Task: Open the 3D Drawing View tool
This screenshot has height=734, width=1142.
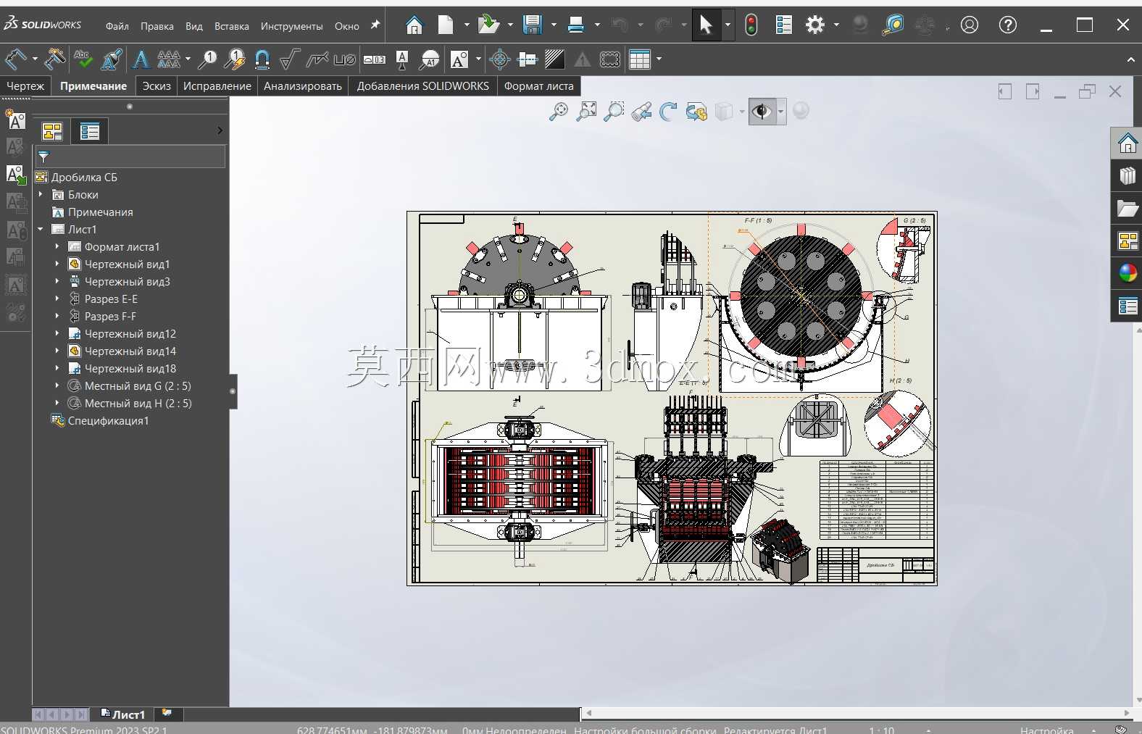Action: pos(696,111)
